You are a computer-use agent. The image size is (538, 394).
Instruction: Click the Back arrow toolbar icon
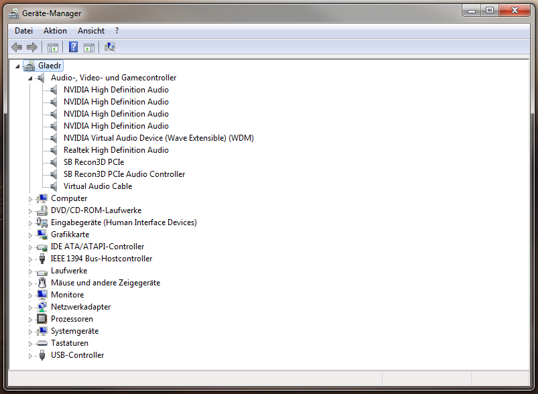pyautogui.click(x=17, y=47)
